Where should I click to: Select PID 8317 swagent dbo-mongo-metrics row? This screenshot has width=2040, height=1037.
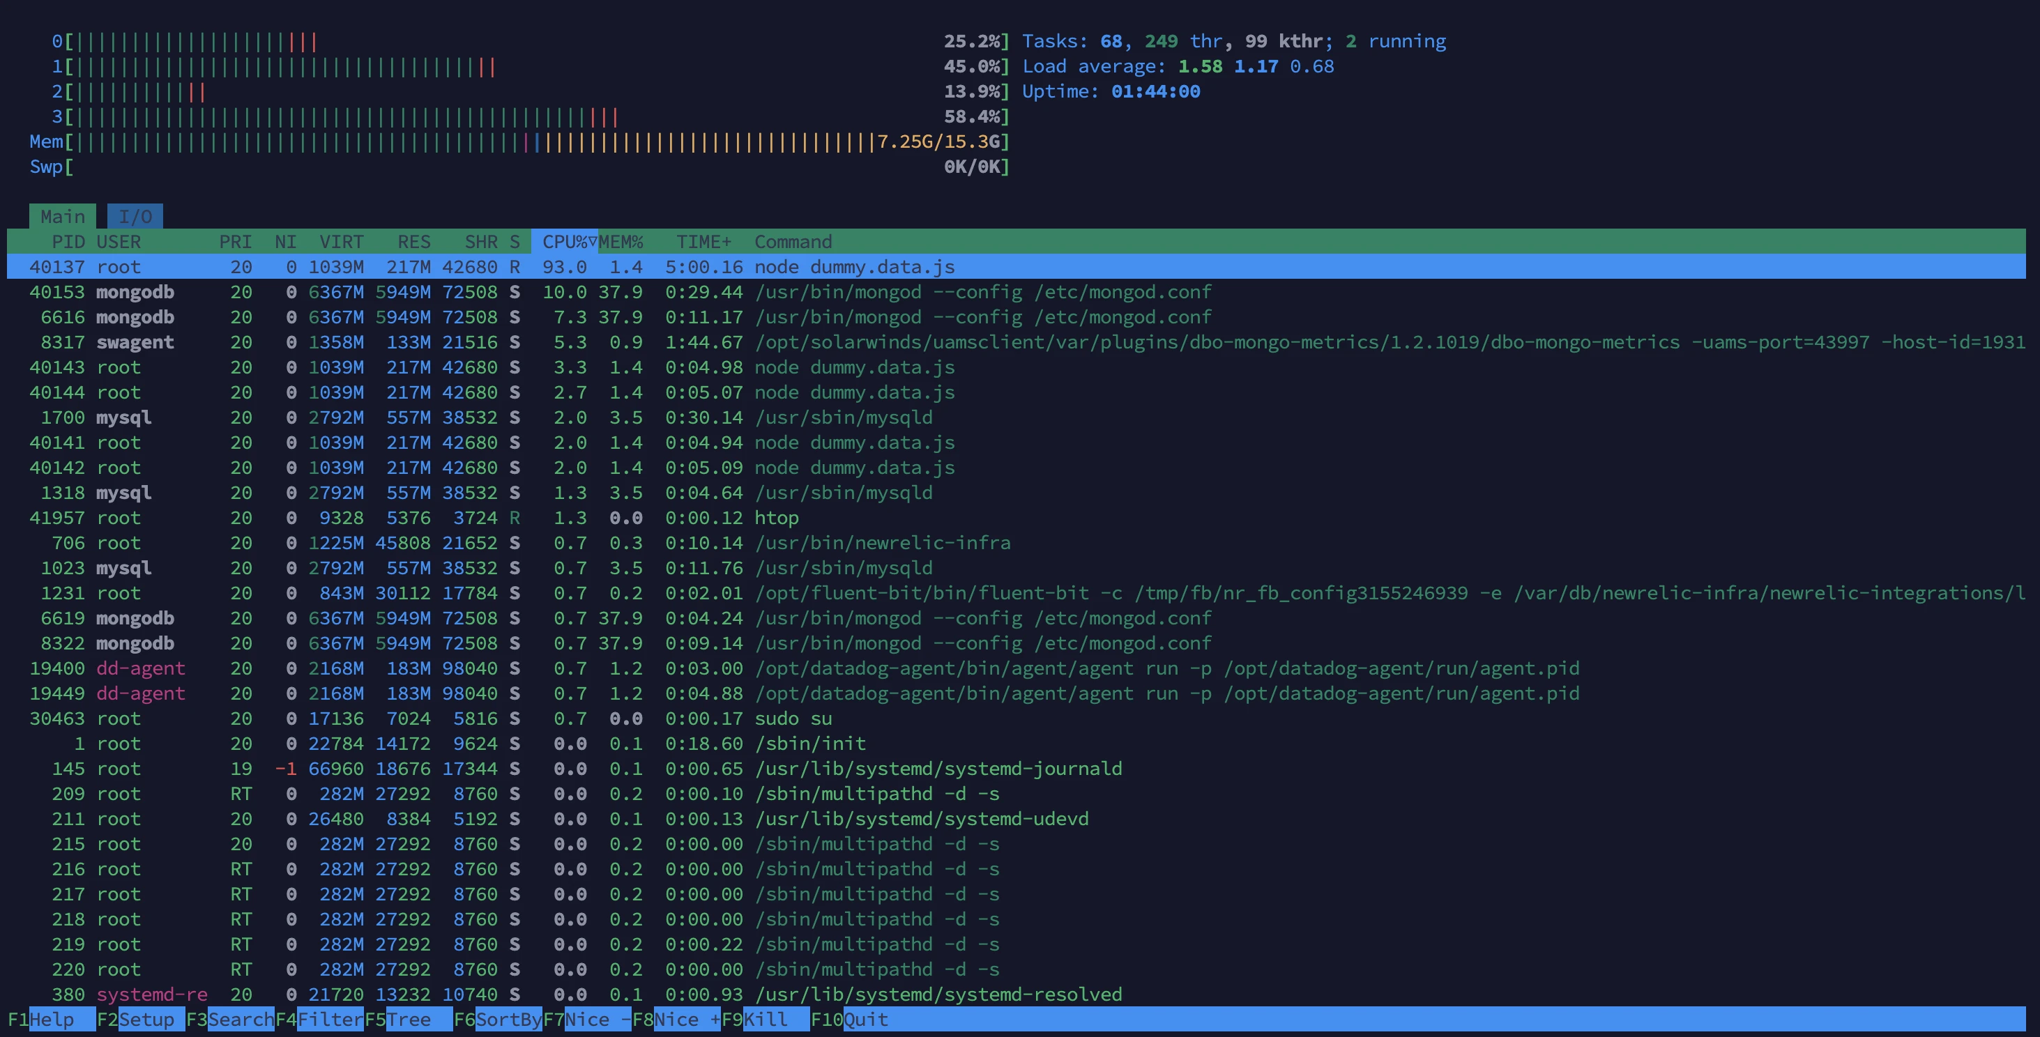(1016, 342)
